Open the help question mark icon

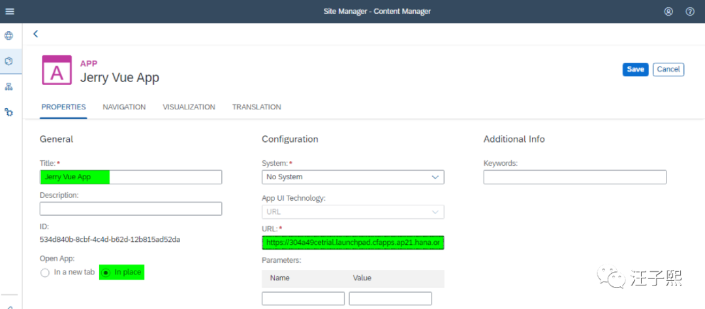(690, 12)
